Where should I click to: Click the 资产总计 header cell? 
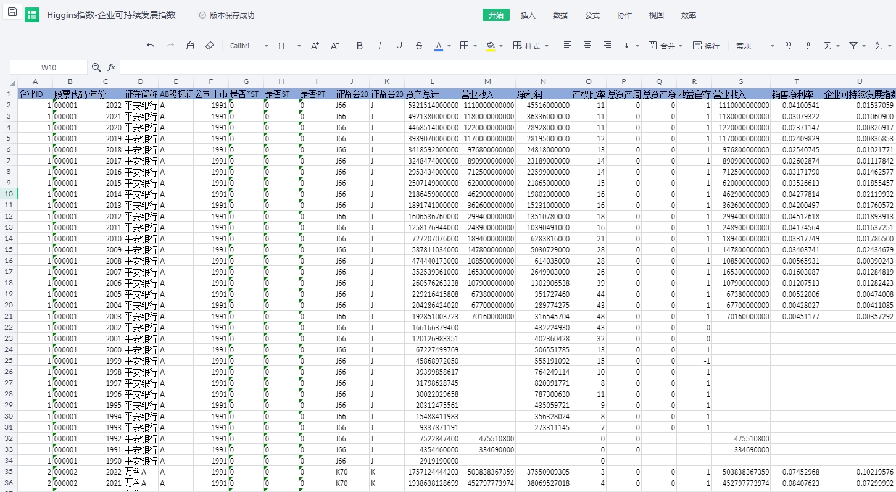(x=432, y=94)
